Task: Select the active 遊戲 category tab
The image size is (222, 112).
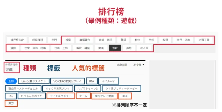Action: tap(115, 48)
